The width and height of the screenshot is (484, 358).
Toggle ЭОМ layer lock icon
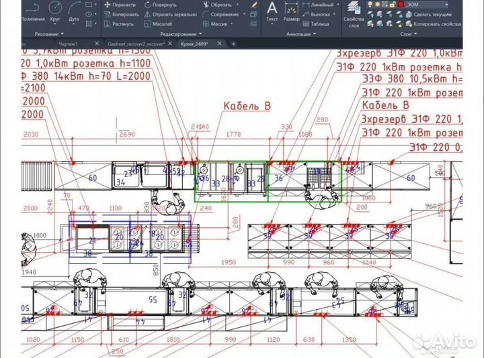coord(390,5)
